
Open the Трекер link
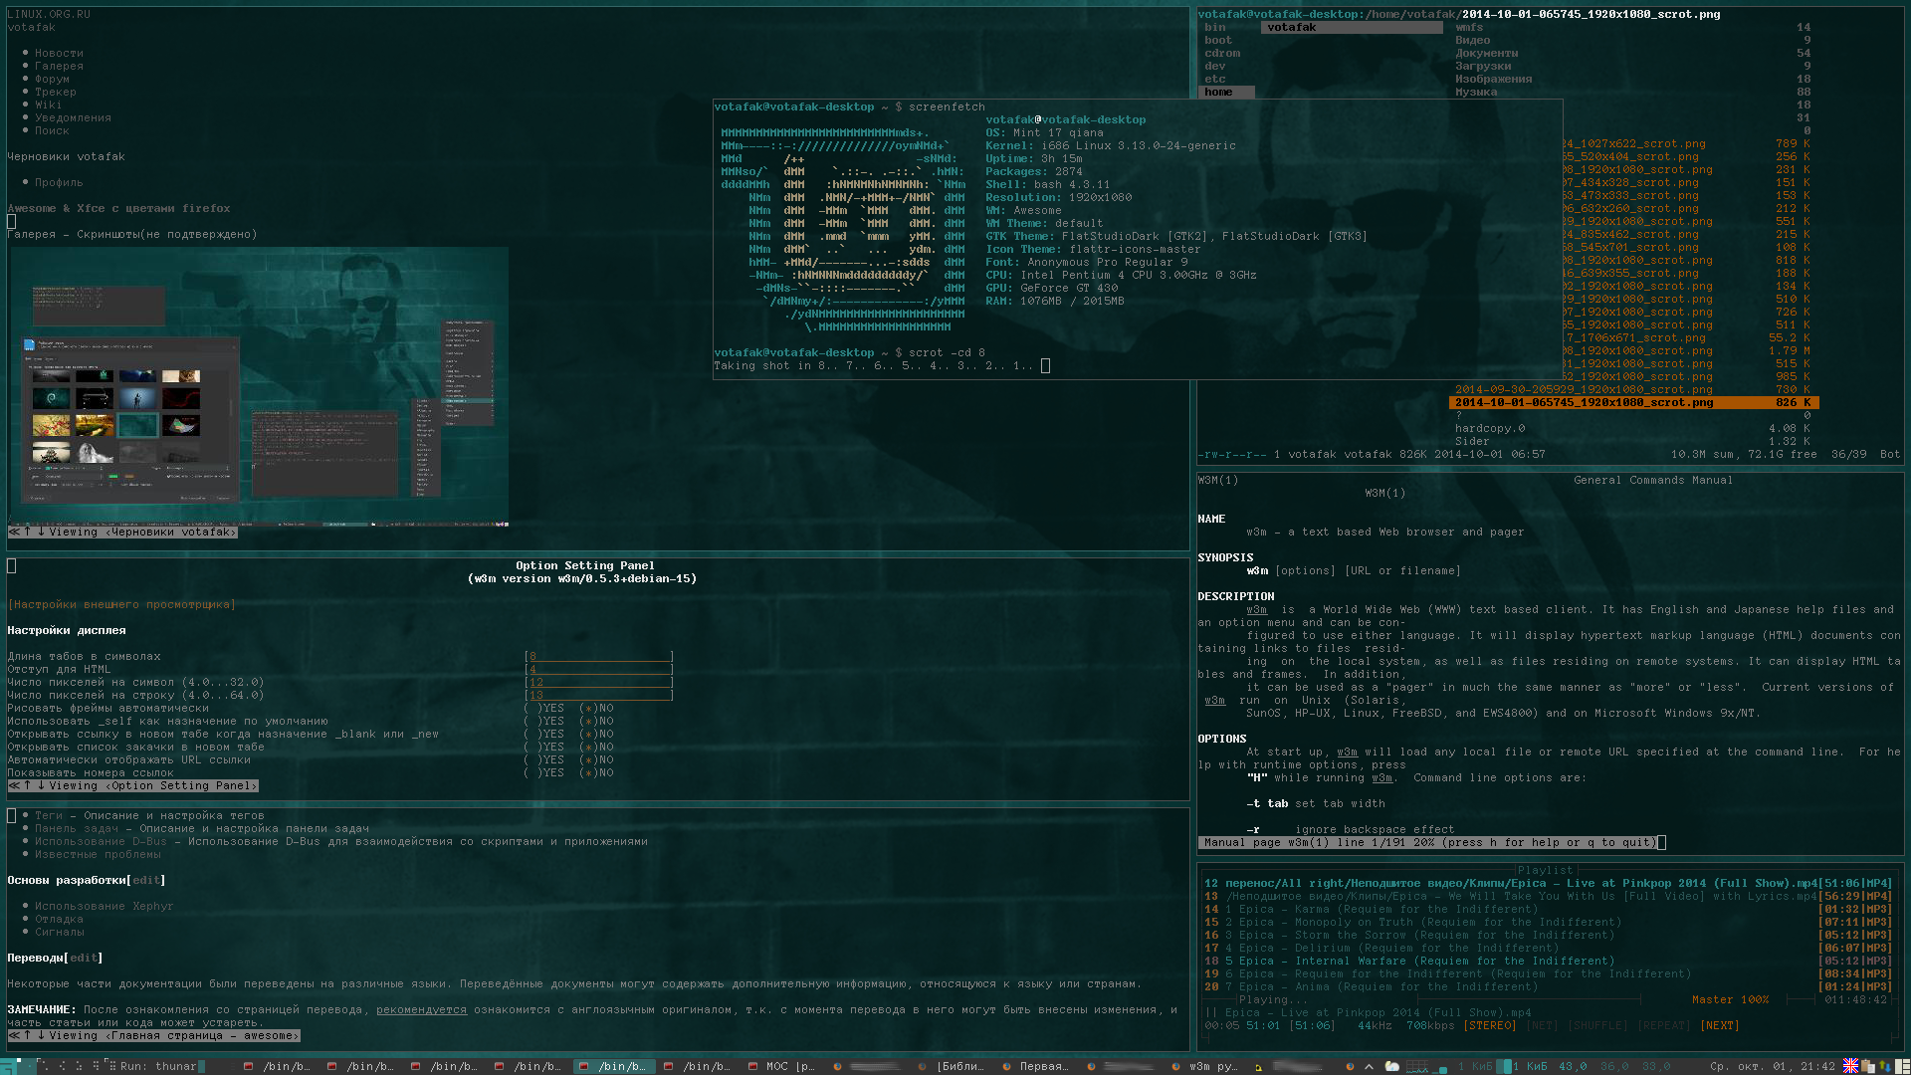[56, 93]
